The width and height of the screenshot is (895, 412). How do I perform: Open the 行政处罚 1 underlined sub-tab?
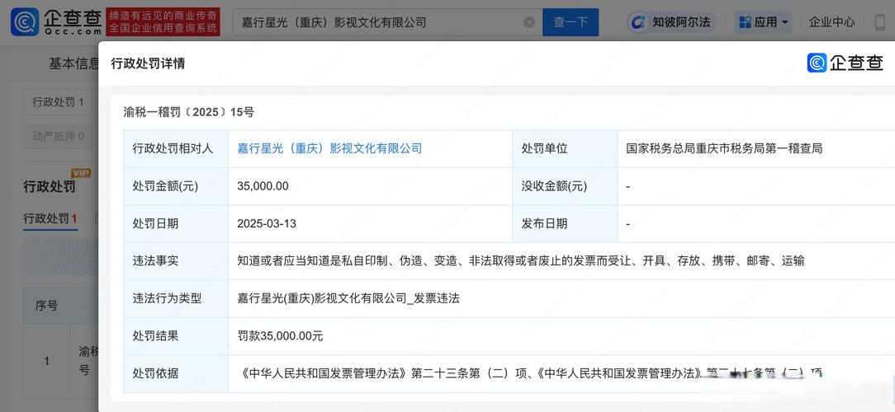(x=50, y=218)
